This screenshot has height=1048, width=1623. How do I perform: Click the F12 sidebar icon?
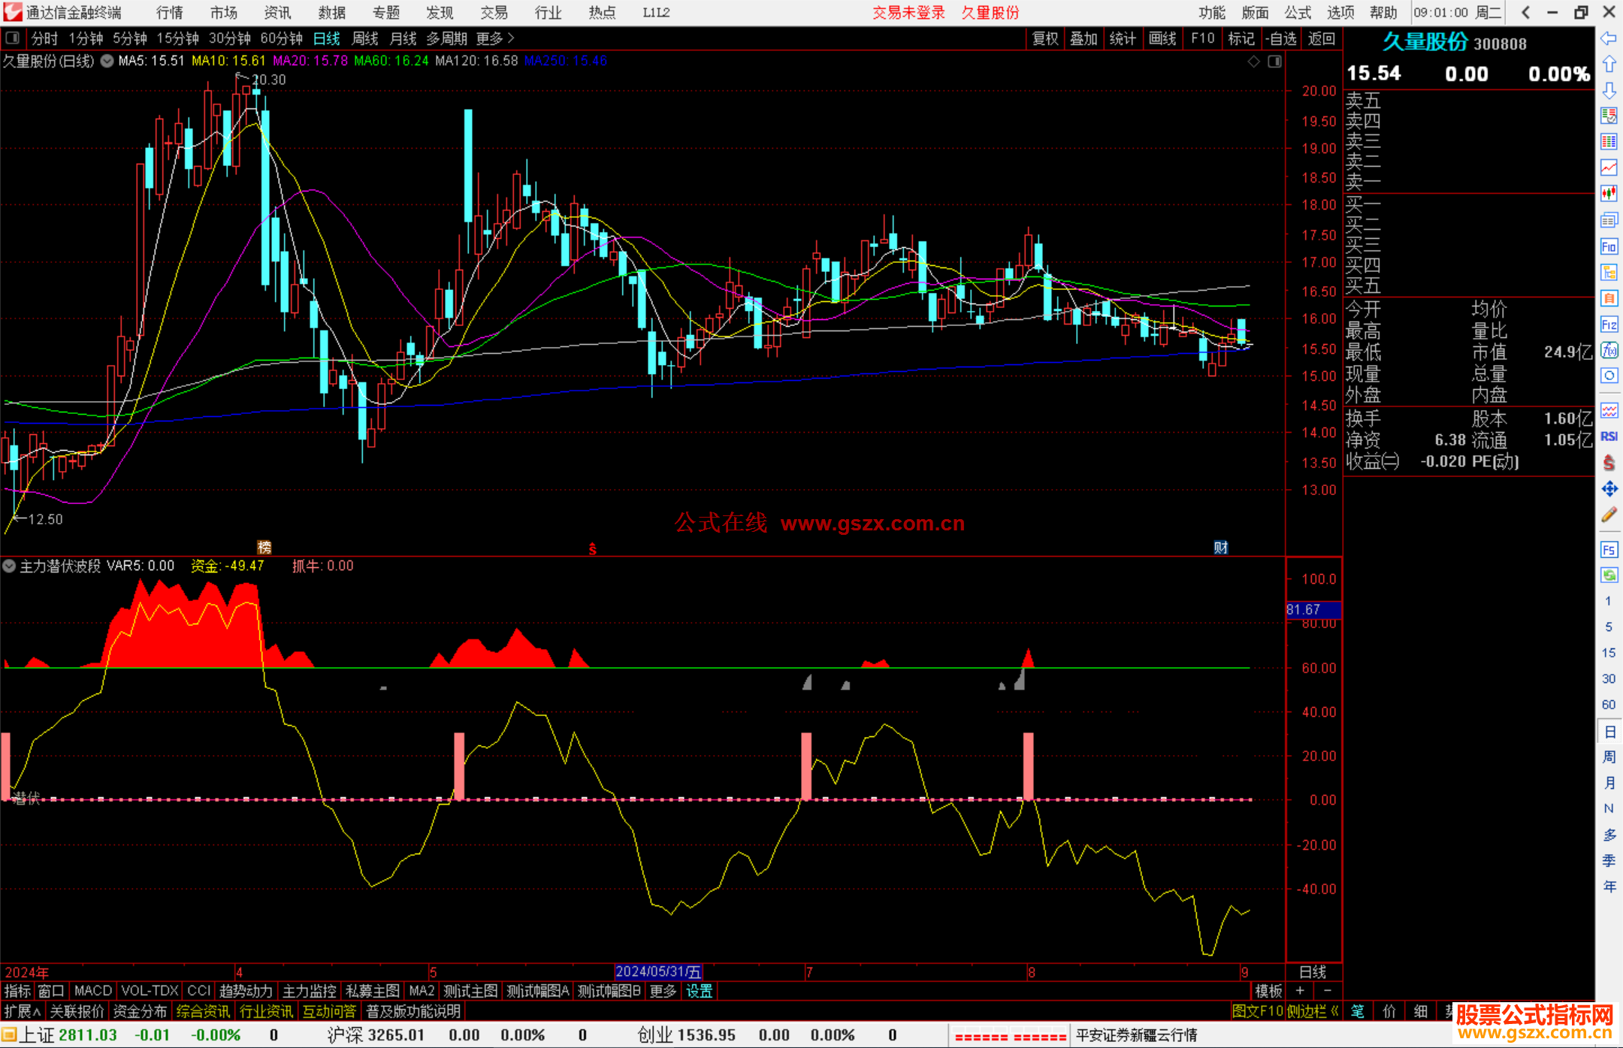pos(1609,325)
